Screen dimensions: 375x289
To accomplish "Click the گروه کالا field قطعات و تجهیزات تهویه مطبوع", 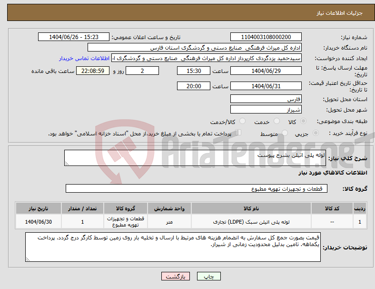I will click(197, 188).
